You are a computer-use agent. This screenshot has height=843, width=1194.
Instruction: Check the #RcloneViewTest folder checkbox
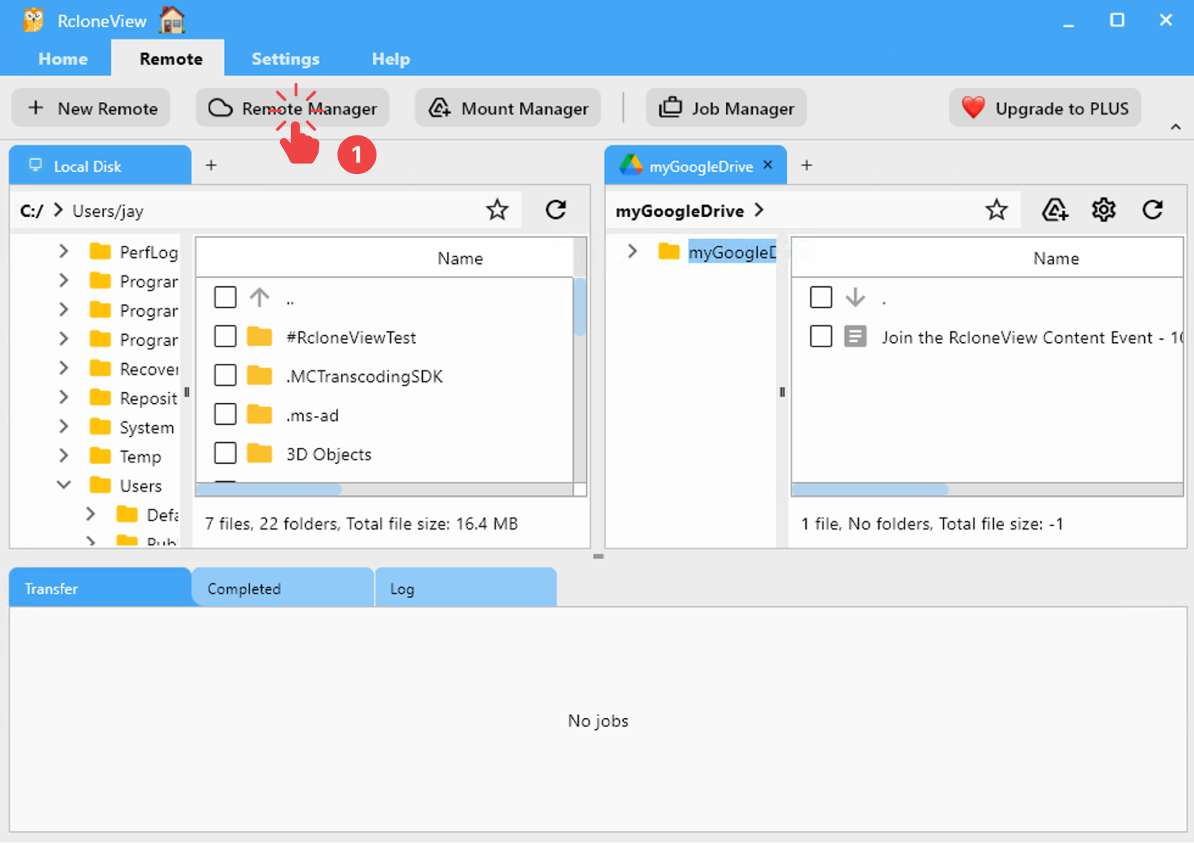225,336
